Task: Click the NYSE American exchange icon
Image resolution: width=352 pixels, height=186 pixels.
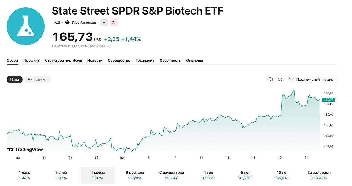Action: point(67,22)
